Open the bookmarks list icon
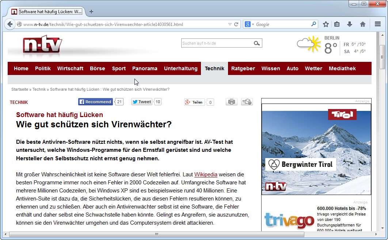Image resolution: width=388 pixels, height=240 pixels. click(x=337, y=24)
